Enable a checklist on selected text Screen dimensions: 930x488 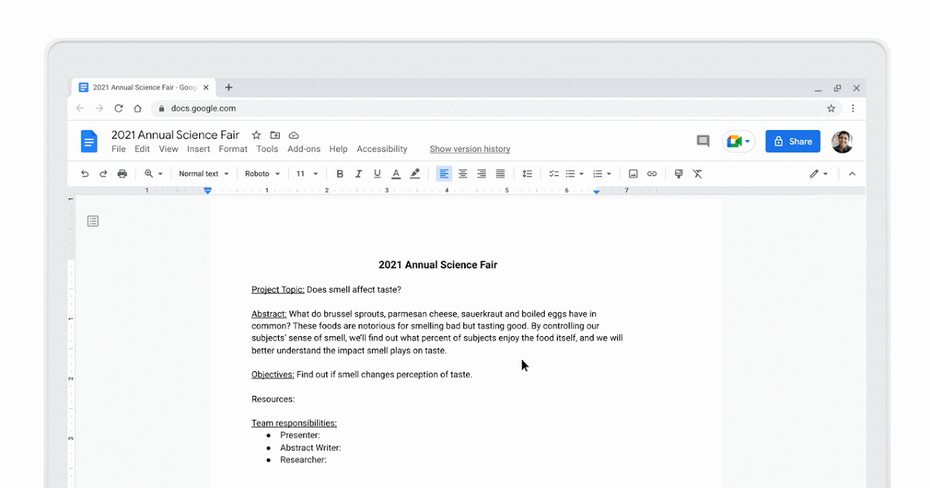(x=553, y=174)
